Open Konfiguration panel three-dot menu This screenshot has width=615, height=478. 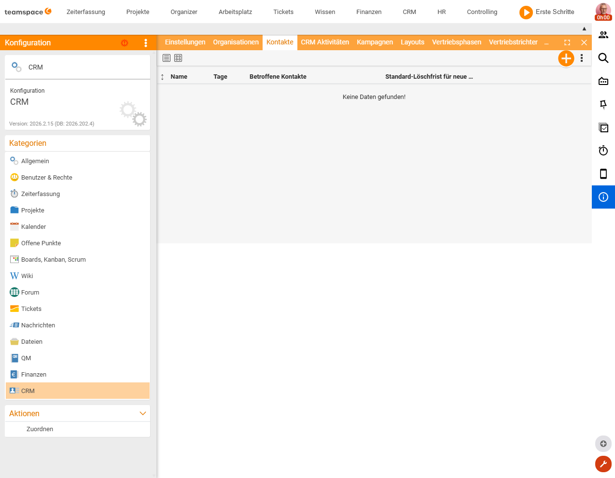tap(146, 42)
